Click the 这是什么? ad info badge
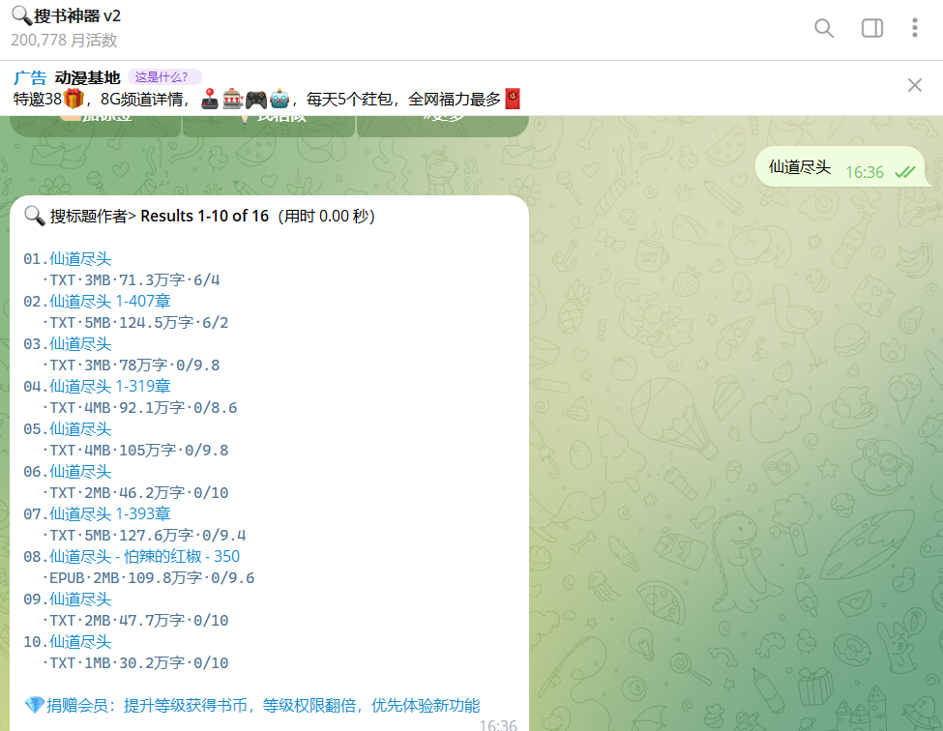The image size is (943, 731). click(164, 77)
